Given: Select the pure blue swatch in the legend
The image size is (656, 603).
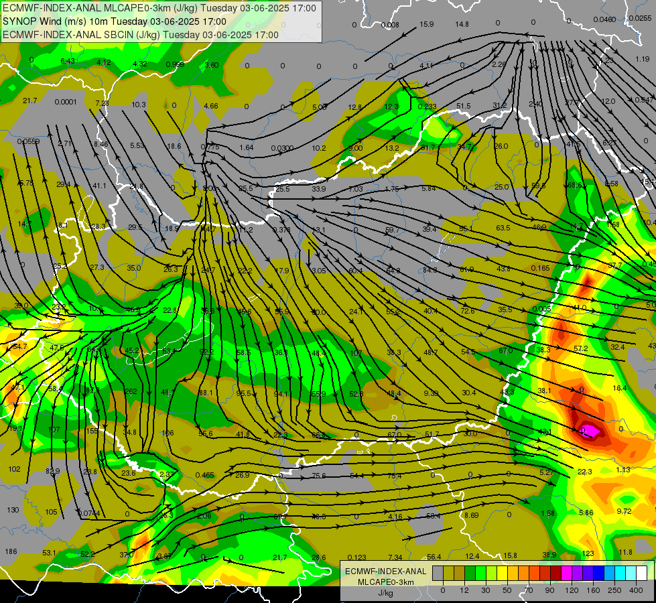Looking at the screenshot, I should [598, 574].
